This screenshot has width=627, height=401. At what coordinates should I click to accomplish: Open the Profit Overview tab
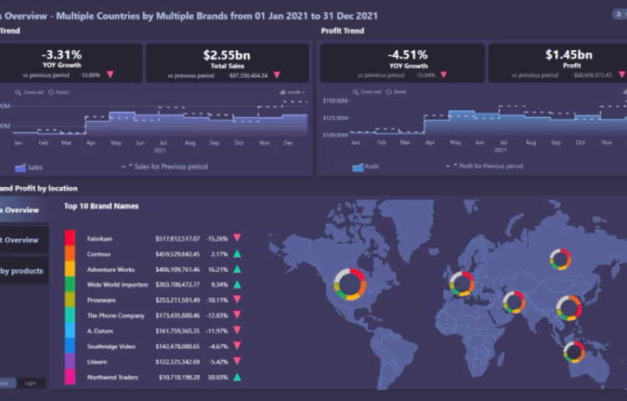point(22,240)
